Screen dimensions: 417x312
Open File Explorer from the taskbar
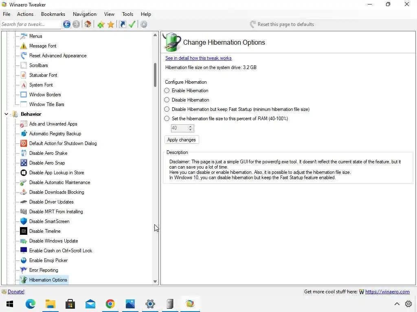(x=50, y=304)
